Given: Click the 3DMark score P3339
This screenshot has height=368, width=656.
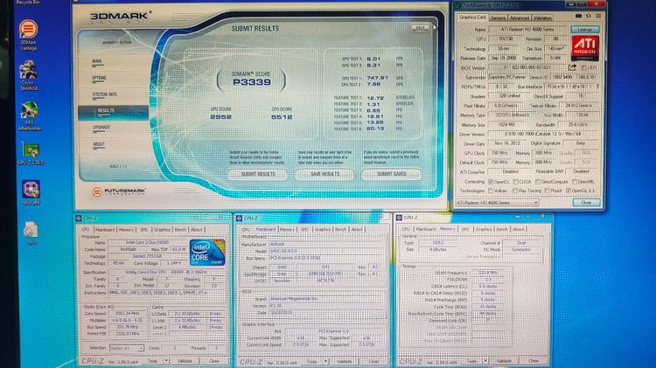Looking at the screenshot, I should click(252, 82).
